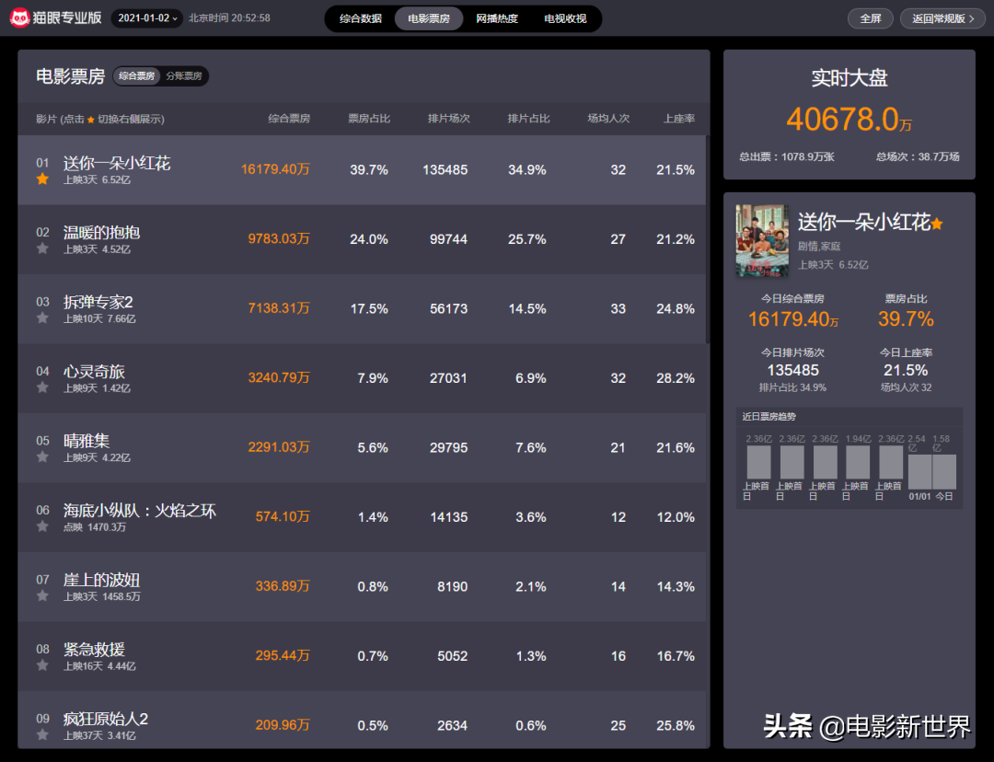This screenshot has width=994, height=762.
Task: Unstar the selected 送你一朵小红花 row
Action: click(x=42, y=179)
